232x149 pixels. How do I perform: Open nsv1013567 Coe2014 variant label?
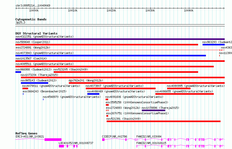pos(31,58)
